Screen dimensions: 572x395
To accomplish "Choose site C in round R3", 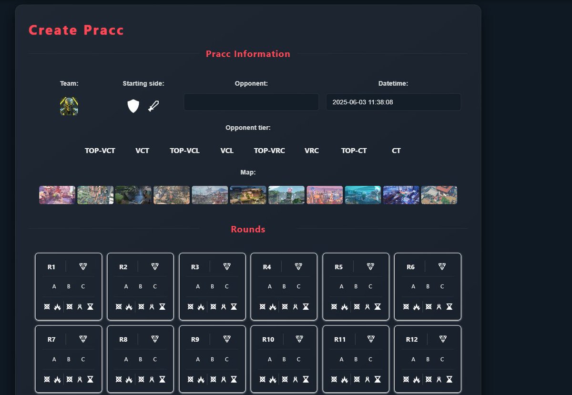I will pos(227,286).
